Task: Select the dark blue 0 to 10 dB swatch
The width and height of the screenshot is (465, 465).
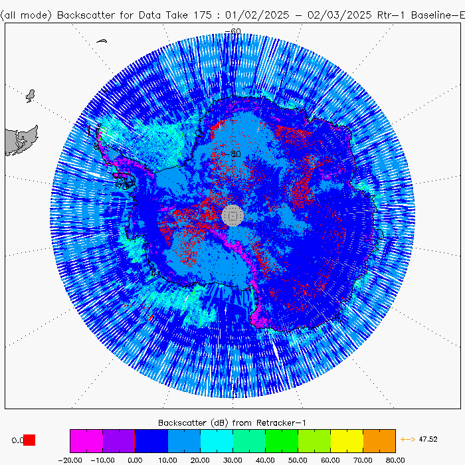Action: pos(151,440)
